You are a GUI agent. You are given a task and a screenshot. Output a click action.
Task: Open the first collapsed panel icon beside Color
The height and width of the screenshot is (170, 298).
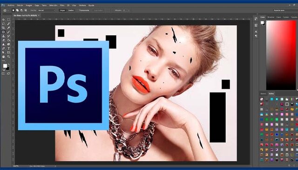click(256, 19)
